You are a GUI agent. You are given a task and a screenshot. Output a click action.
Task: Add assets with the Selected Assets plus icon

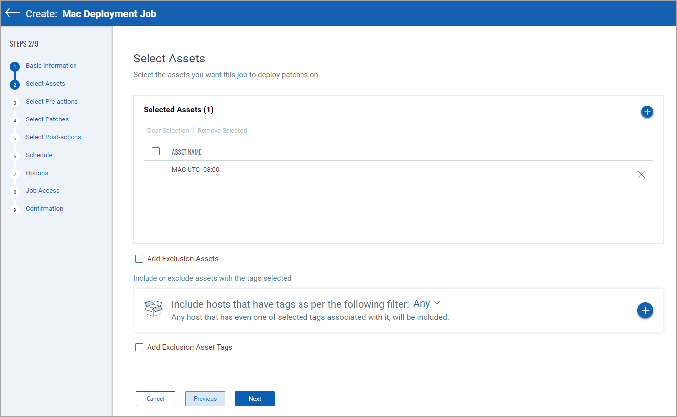[647, 112]
